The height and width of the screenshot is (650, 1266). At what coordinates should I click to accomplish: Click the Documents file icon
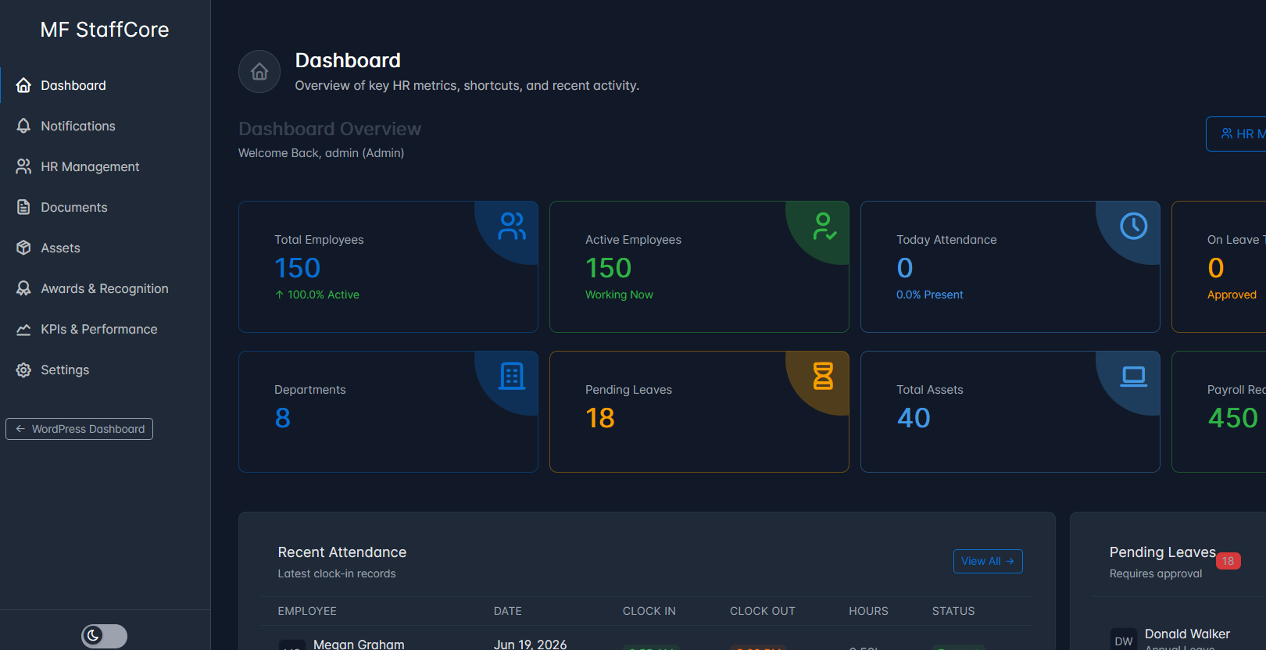point(23,207)
